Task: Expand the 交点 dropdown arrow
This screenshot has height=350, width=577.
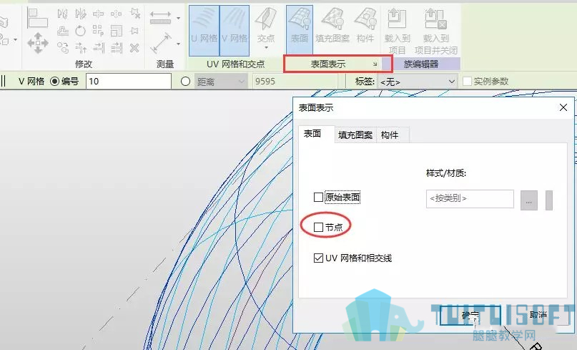Action: tap(266, 48)
